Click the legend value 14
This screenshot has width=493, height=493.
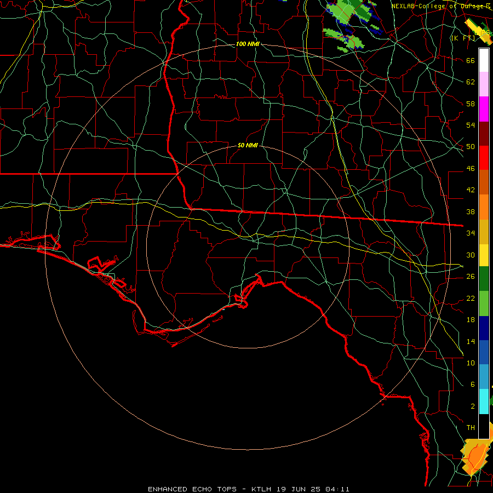click(x=471, y=341)
